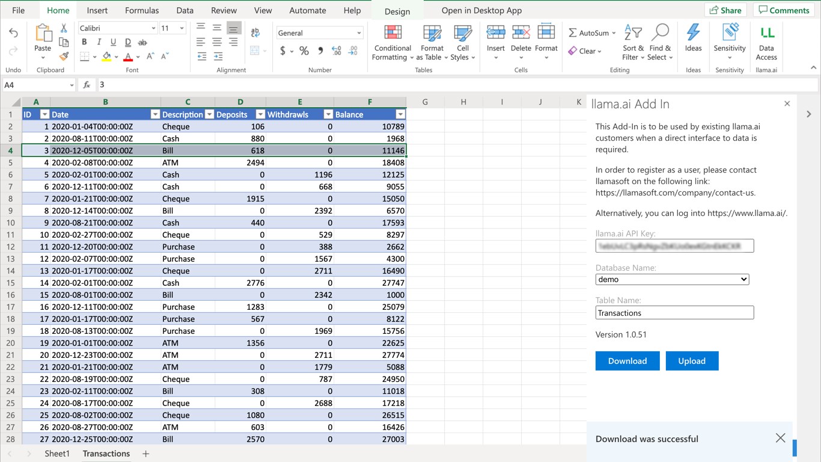This screenshot has height=462, width=821.
Task: Click the Table Name input field
Action: (x=674, y=313)
